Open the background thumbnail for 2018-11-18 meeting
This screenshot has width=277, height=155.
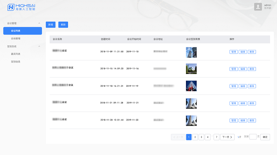(x=191, y=86)
